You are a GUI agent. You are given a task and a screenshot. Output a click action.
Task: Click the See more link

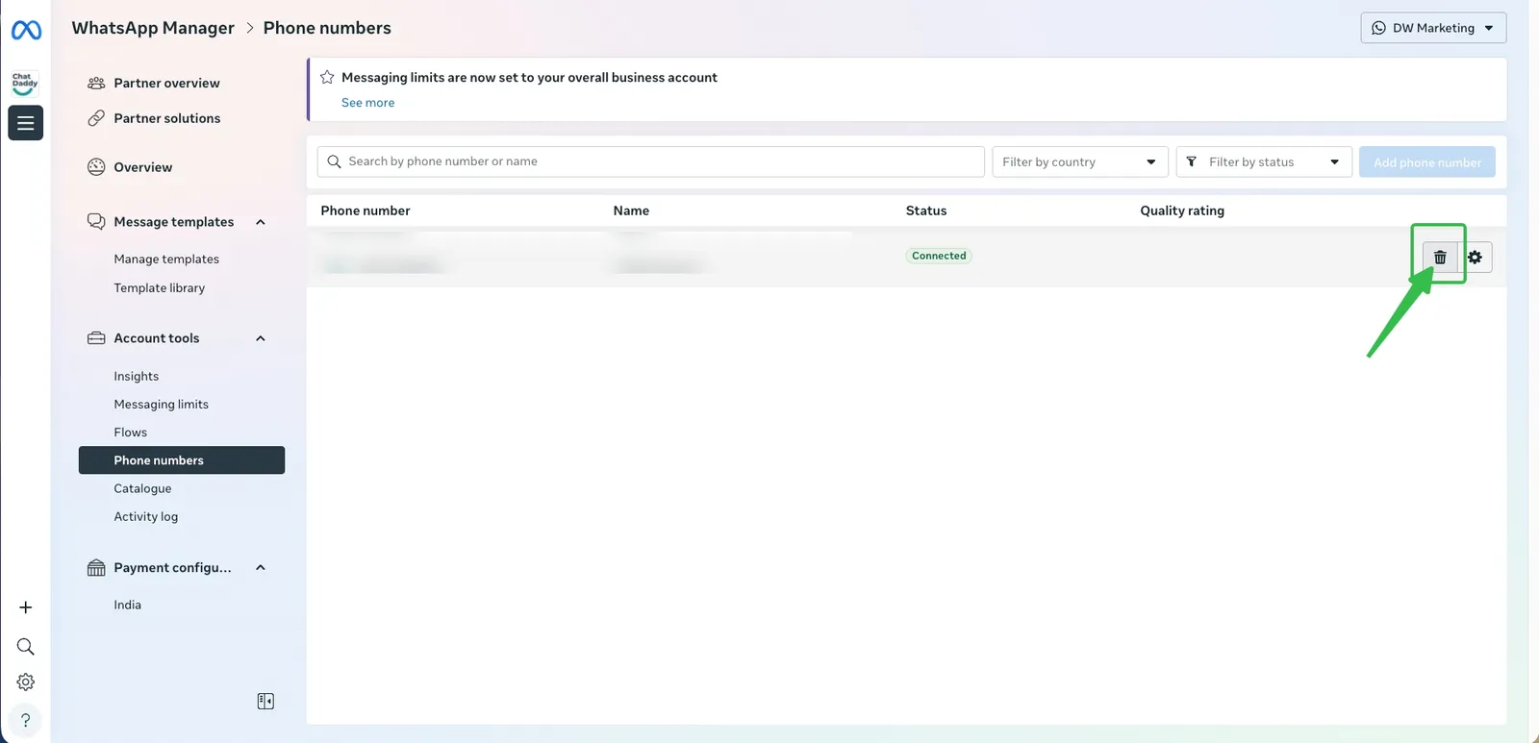(x=367, y=103)
